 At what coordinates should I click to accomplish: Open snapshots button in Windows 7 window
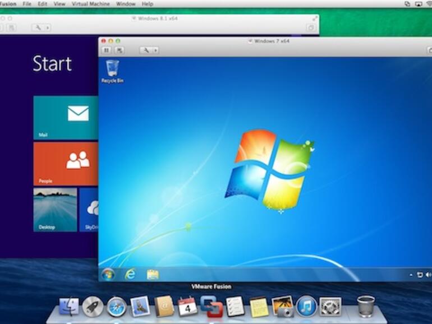pyautogui.click(x=120, y=50)
